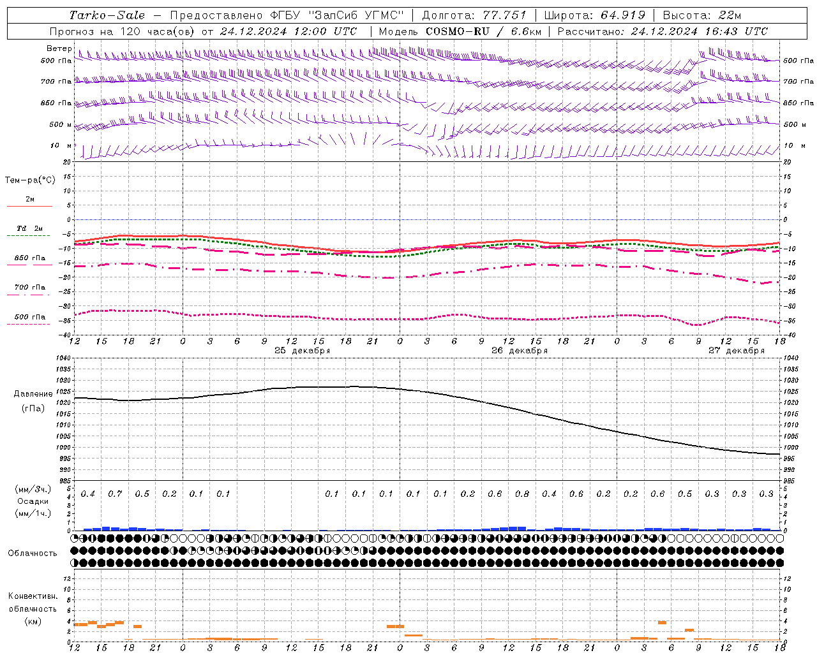The image size is (817, 653).
Task: Click the 0.7 three-hour precipitation value
Action: tap(115, 494)
